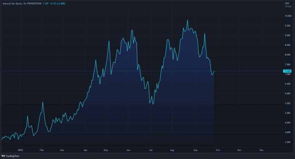Image resolution: width=295 pixels, height=159 pixels.
Task: Click the 10.000 price axis label
Action: click(288, 16)
